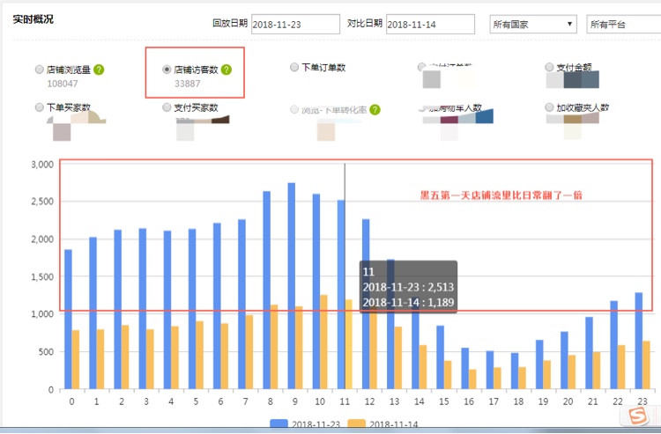Click x-axis label 12
The image size is (661, 434).
coord(369,401)
